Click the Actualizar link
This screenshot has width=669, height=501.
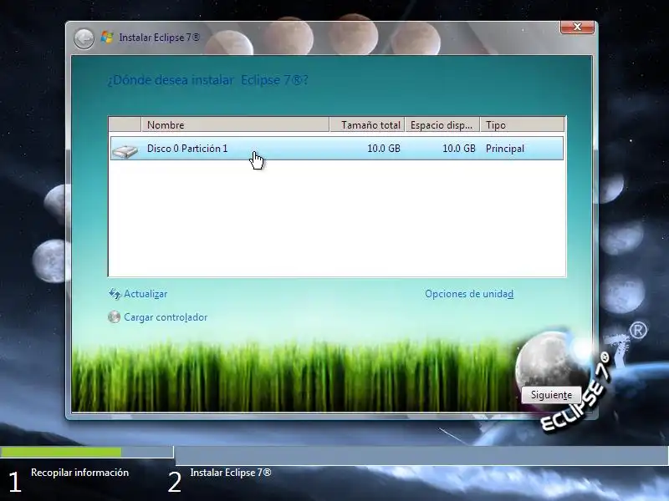(x=146, y=294)
